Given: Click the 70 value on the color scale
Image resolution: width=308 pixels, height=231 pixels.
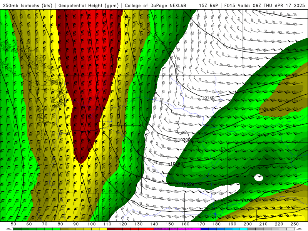Looking at the screenshot, I should coord(45,224).
